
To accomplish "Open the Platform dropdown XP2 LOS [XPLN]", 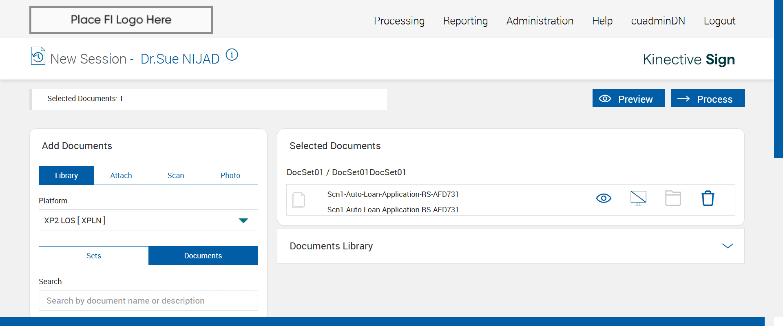I will [x=148, y=220].
